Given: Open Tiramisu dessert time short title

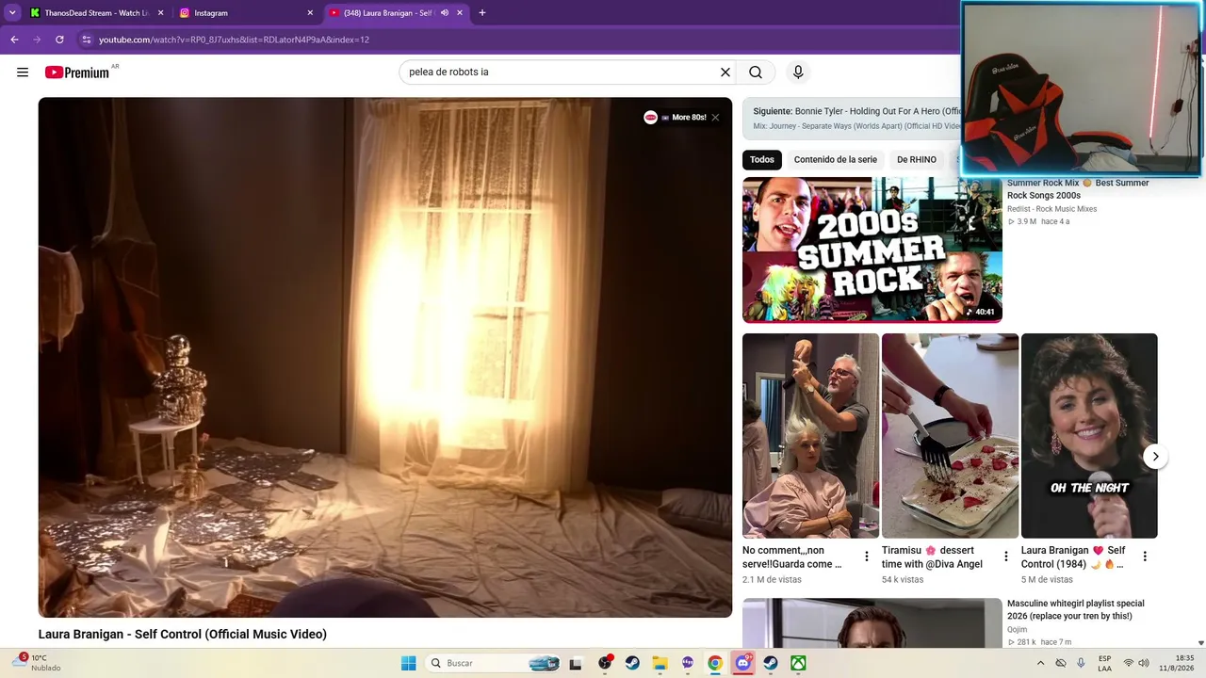Looking at the screenshot, I should 932,557.
